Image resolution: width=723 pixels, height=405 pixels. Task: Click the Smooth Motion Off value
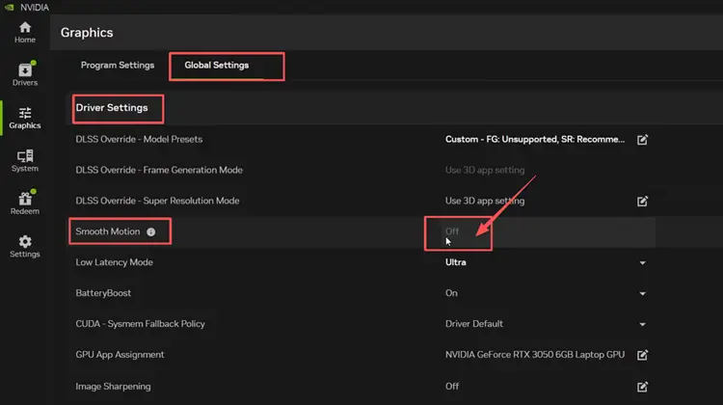[x=452, y=231]
